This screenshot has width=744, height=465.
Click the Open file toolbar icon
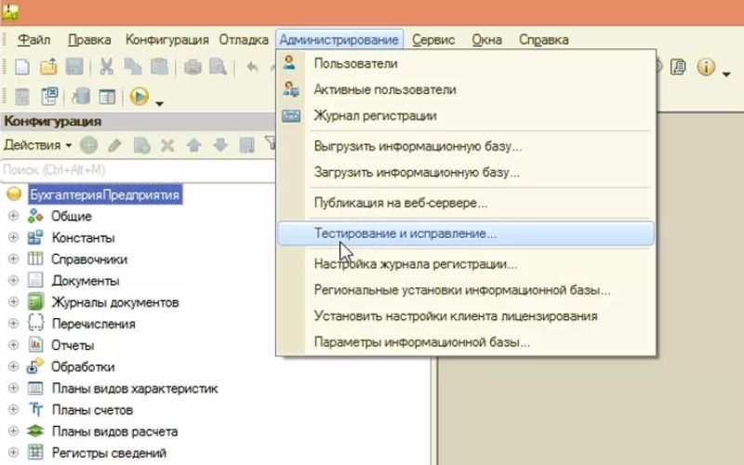pyautogui.click(x=48, y=67)
